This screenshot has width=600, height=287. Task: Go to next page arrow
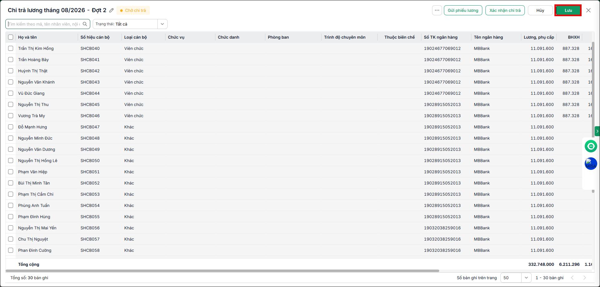click(x=584, y=278)
